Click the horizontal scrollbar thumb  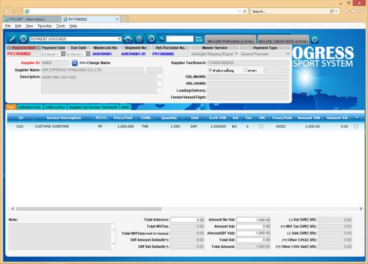89,209
